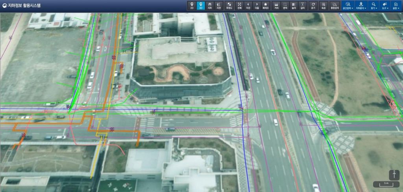
Task: Click the 전체 full extent icon
Action: click(239, 6)
